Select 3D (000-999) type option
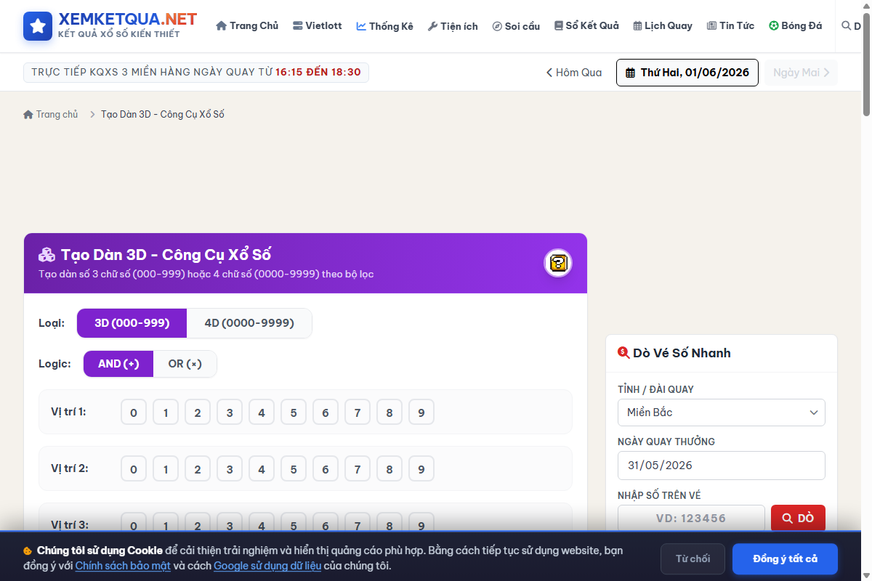 point(132,323)
